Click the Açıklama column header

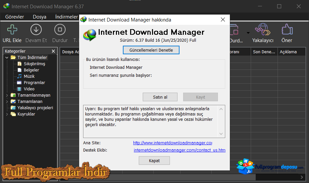(292, 52)
